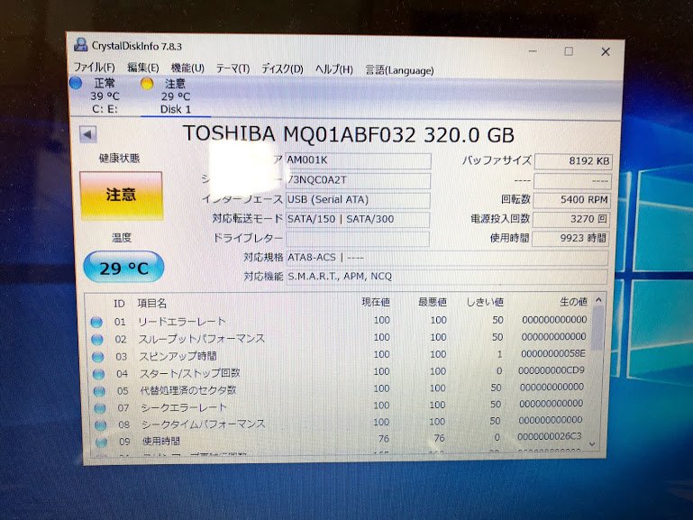The height and width of the screenshot is (520, 693).
Task: Click the firmware field AM001K
Action: click(x=358, y=160)
